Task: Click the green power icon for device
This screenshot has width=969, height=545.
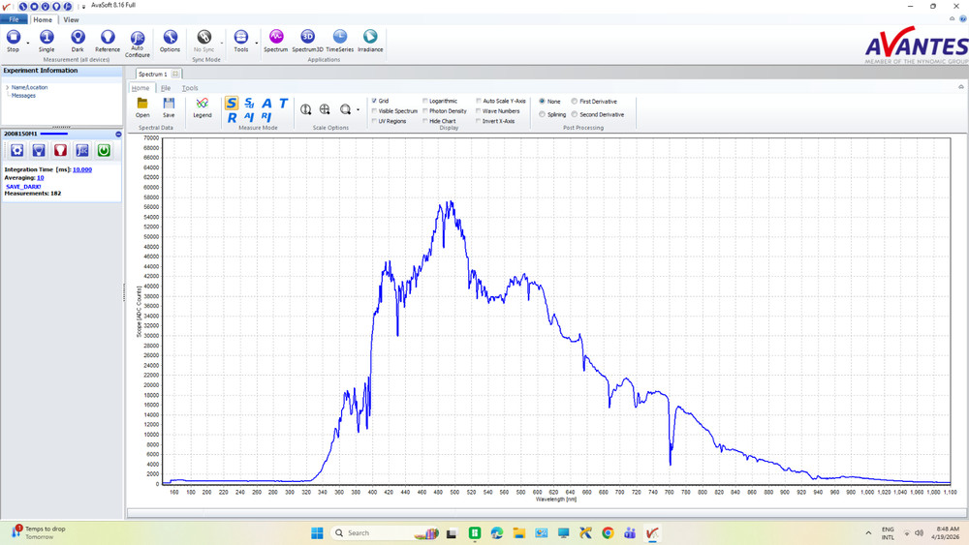Action: [104, 150]
